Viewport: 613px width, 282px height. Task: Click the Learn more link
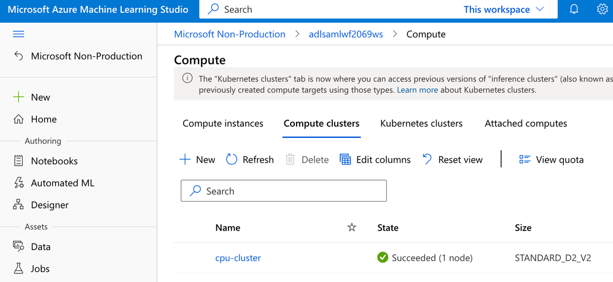click(x=417, y=90)
